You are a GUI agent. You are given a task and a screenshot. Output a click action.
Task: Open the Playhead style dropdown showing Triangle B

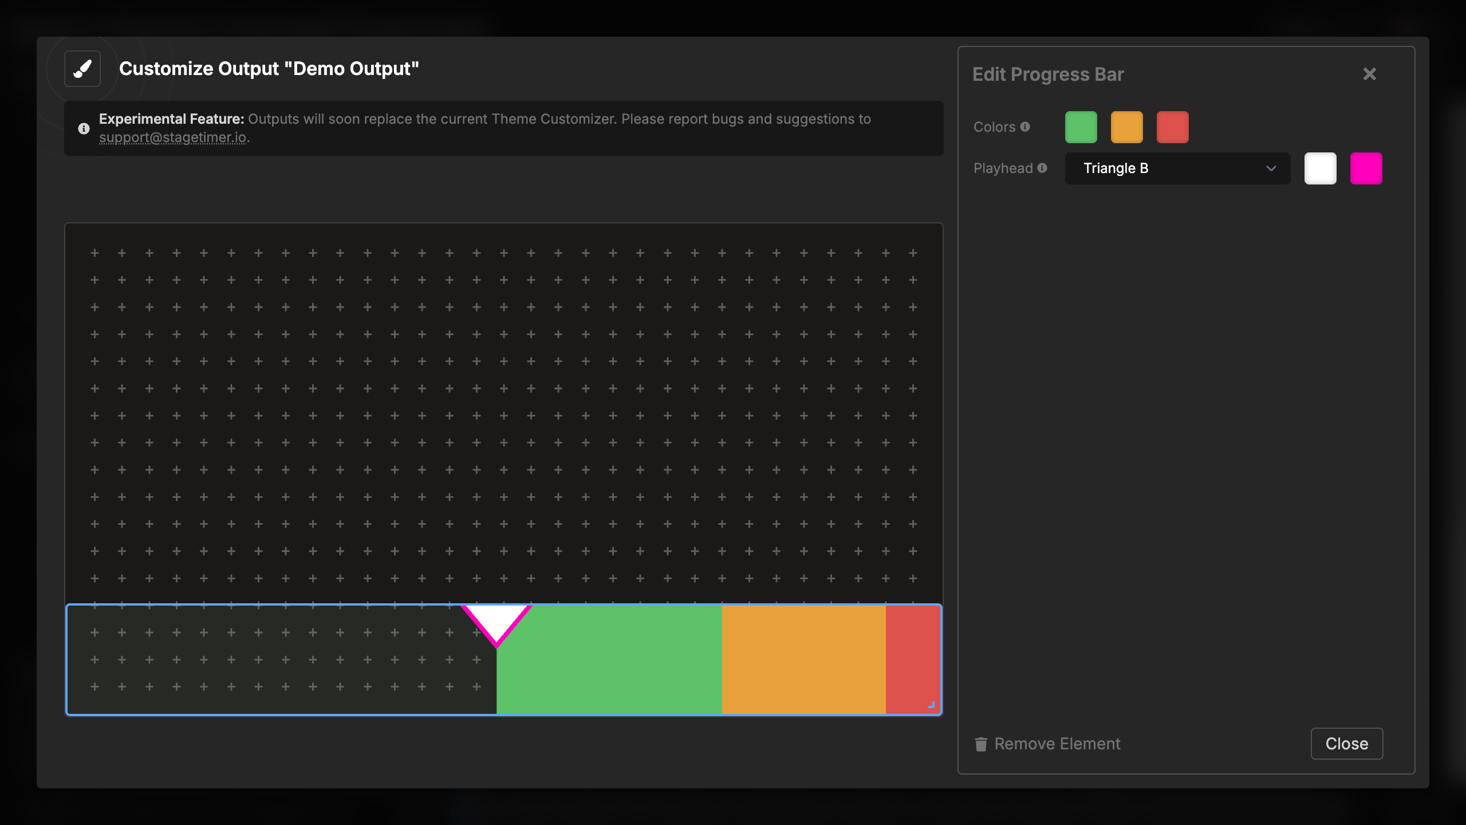pyautogui.click(x=1177, y=168)
